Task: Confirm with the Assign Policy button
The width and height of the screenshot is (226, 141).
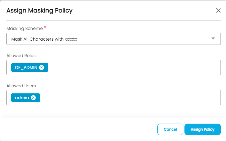Action: [202, 129]
